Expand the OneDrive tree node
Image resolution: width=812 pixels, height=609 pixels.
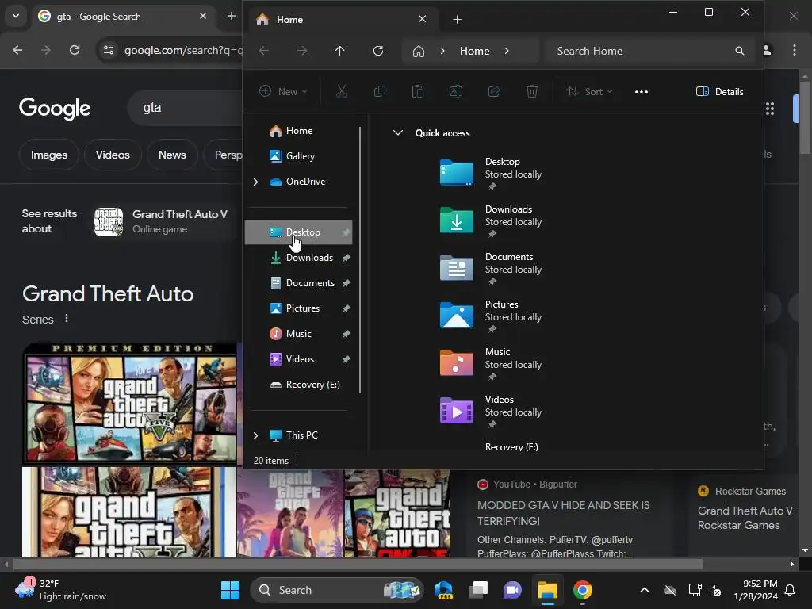pos(255,182)
